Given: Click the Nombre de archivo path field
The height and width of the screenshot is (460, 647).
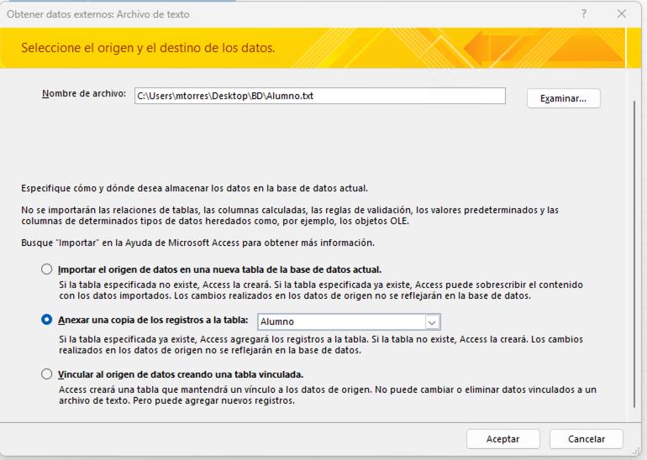Looking at the screenshot, I should (x=319, y=96).
